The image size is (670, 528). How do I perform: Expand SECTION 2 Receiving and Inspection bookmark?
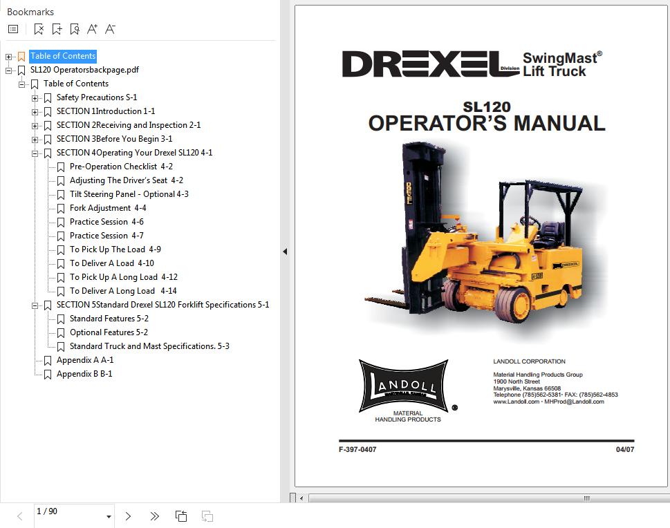pyautogui.click(x=35, y=126)
